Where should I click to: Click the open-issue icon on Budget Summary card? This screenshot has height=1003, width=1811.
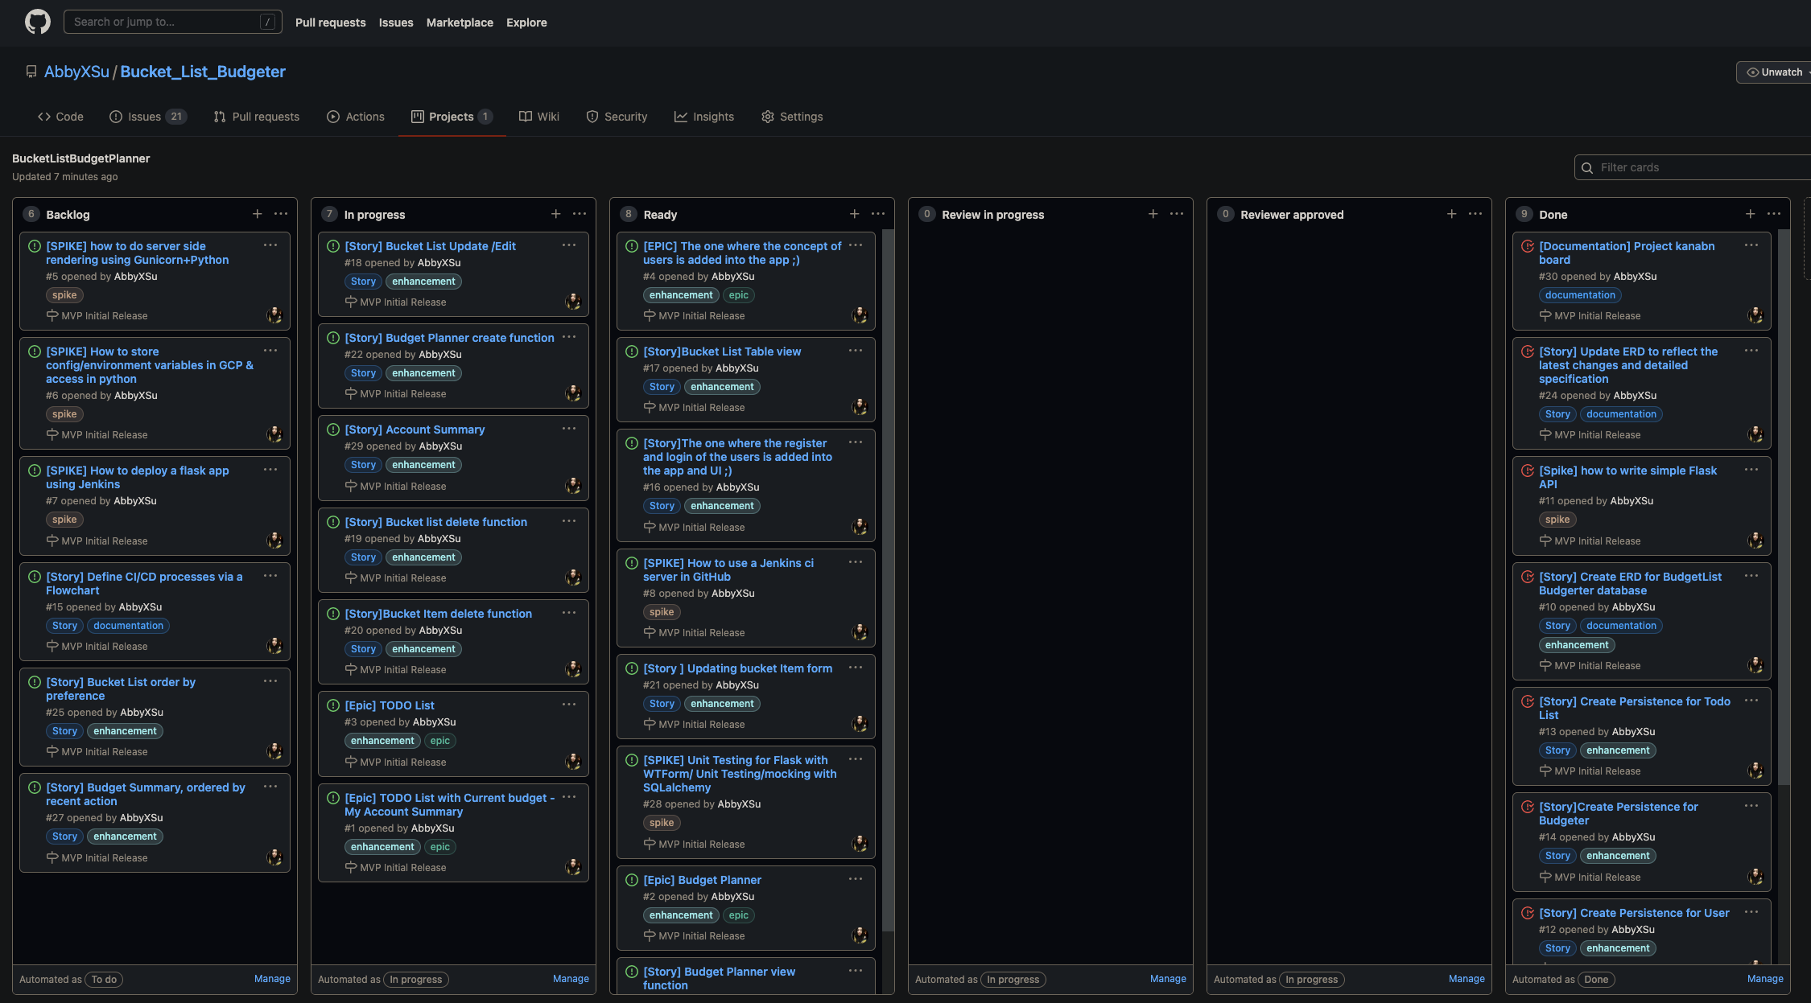(35, 787)
